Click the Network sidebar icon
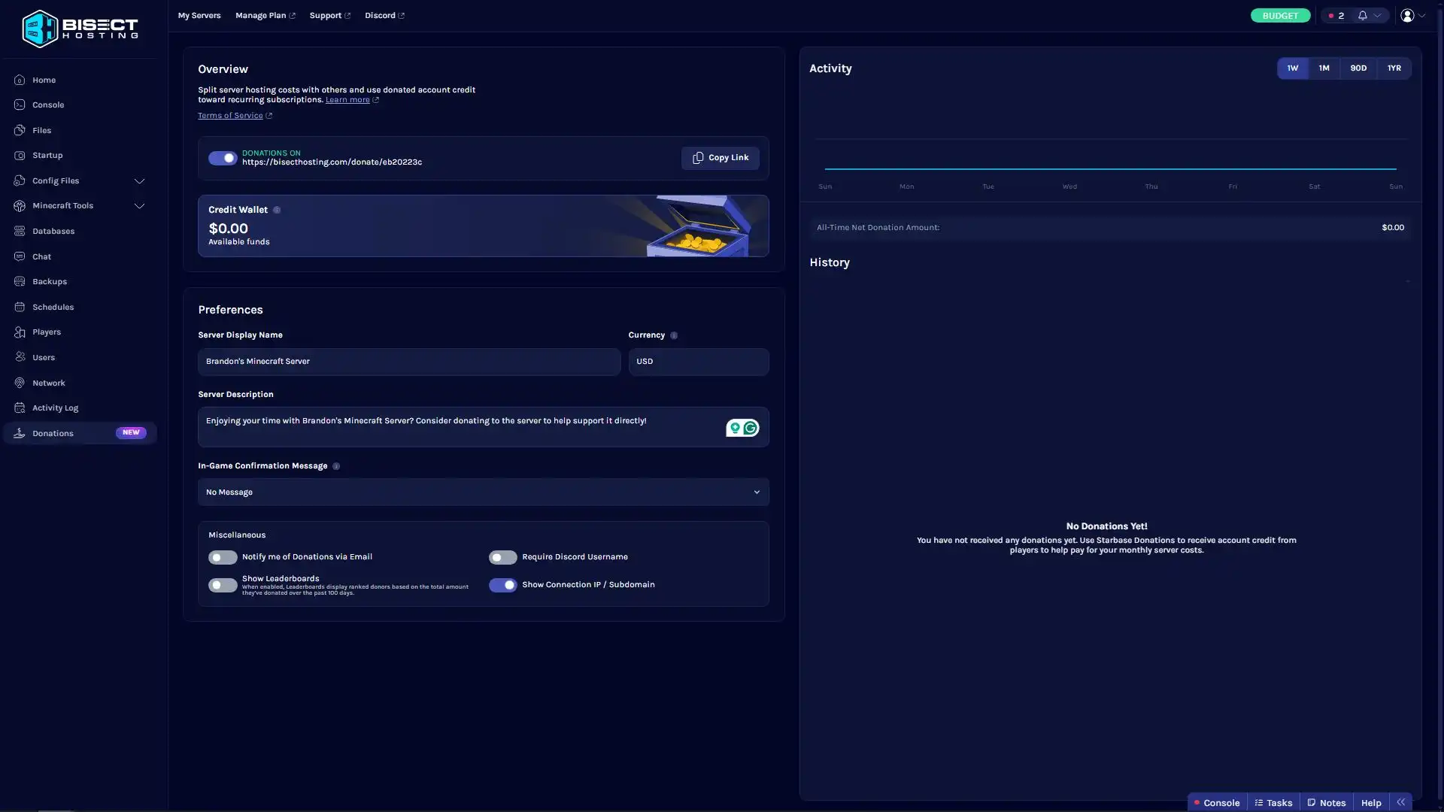 point(20,383)
